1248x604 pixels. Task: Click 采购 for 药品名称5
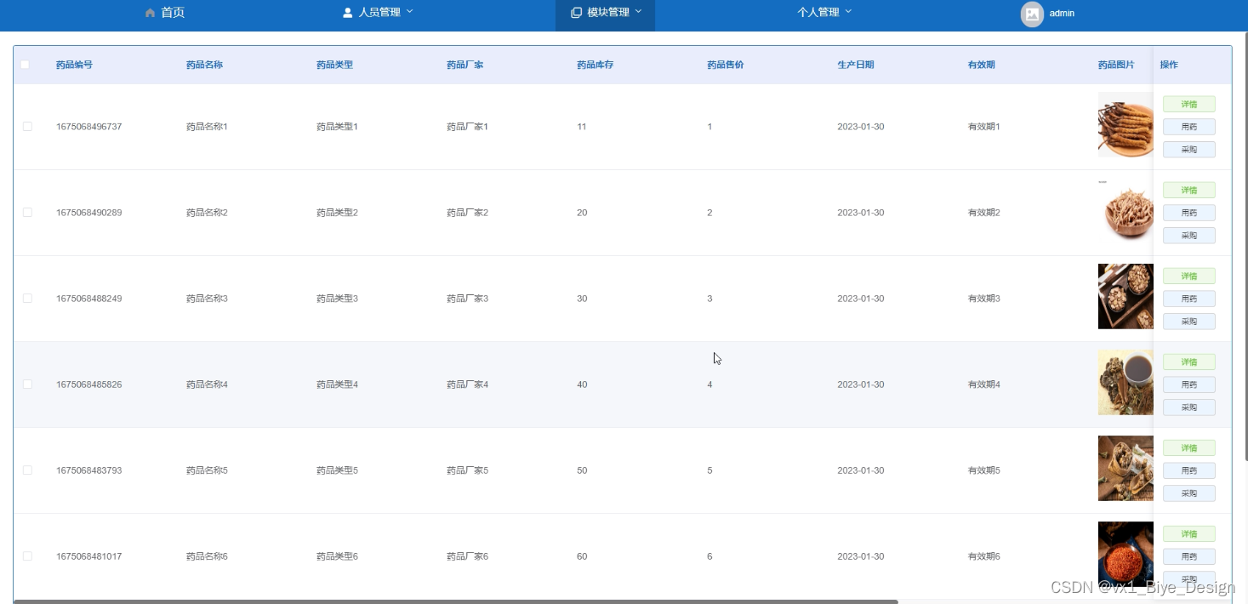tap(1189, 493)
